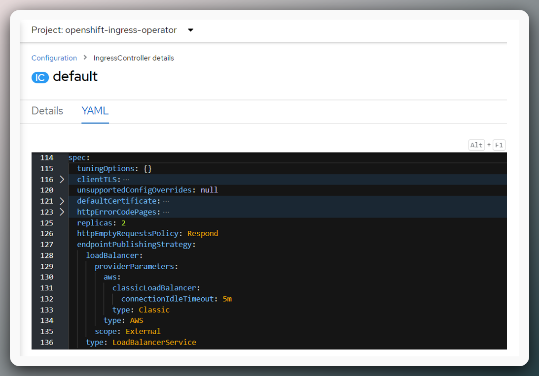Click the Alt key shortcut hint

pyautogui.click(x=476, y=145)
